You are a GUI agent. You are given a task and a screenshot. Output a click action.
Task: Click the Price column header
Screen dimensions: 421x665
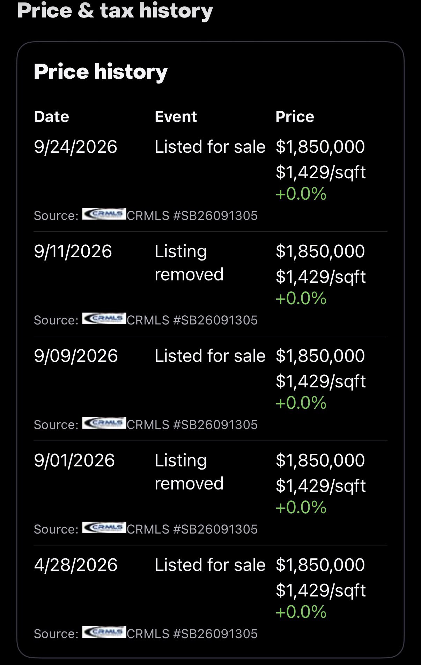[295, 117]
